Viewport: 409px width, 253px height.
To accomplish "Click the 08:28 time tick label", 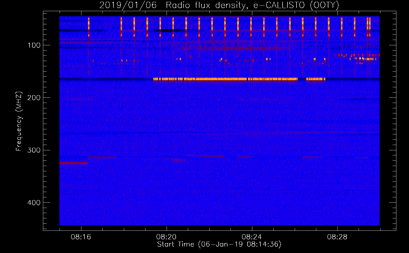I will (337, 237).
